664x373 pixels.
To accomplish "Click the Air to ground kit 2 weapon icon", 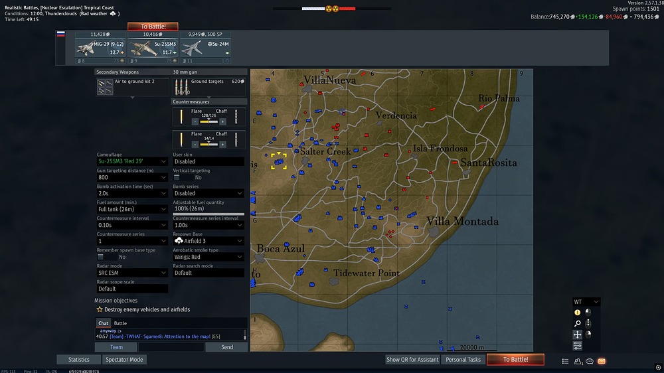I will point(105,86).
